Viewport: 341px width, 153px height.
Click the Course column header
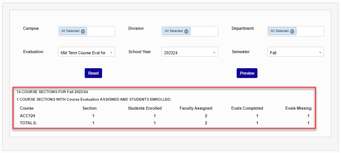tap(26, 108)
